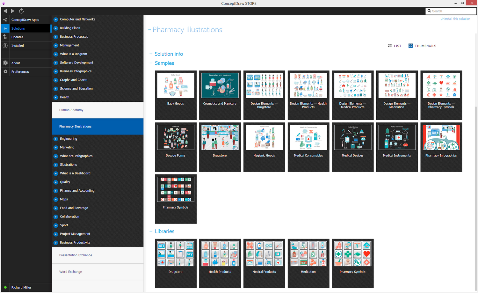Screen dimensions: 478x293
Task: Open the Medical Devices sample
Action: pyautogui.click(x=353, y=147)
